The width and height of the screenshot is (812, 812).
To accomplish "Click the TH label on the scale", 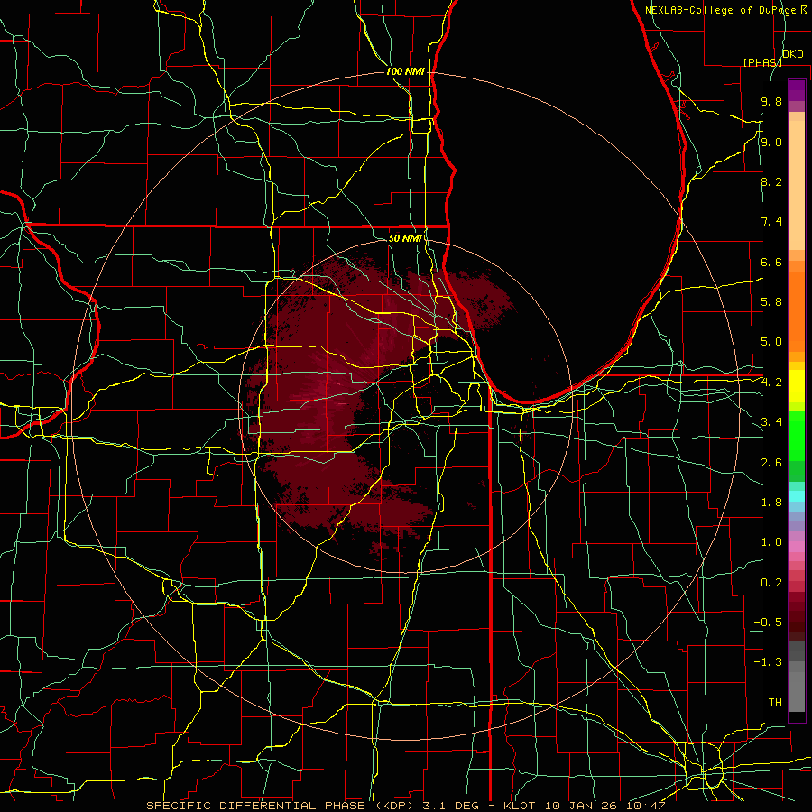I will pos(775,703).
